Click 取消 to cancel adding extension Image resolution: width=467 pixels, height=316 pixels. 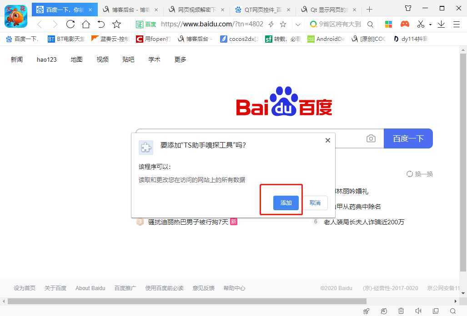click(315, 203)
